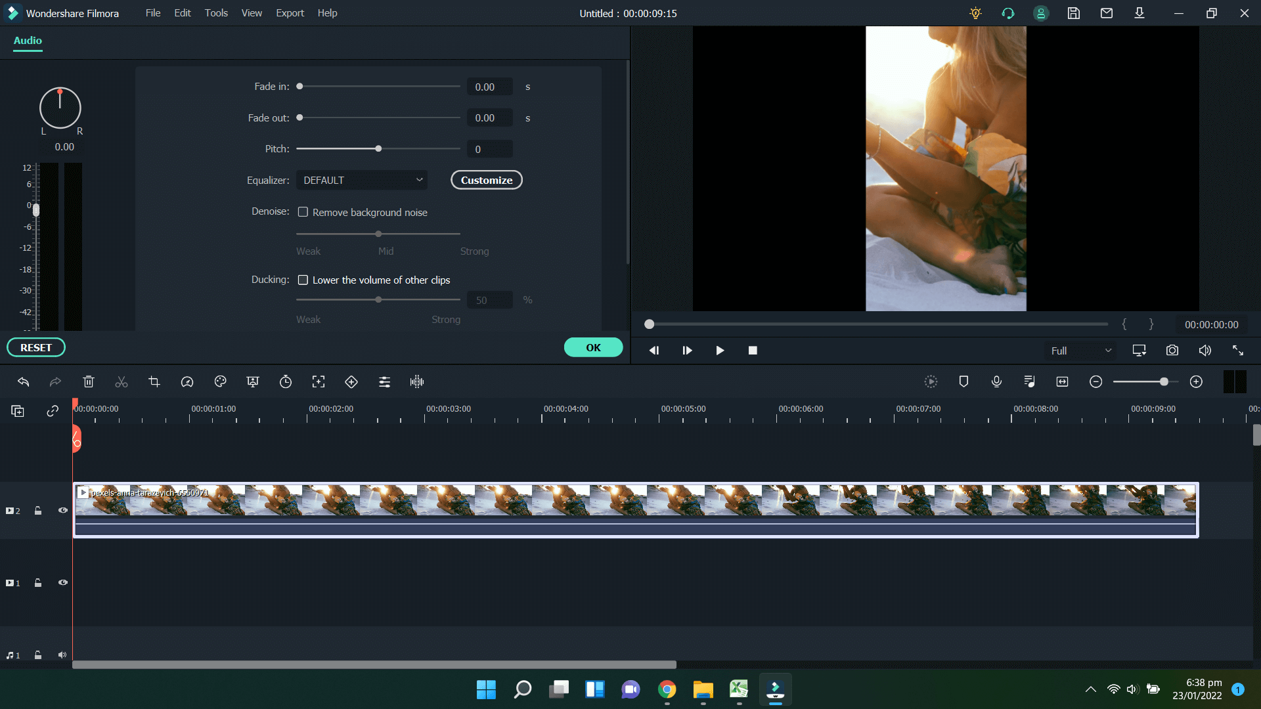Mute audio track 1 speaker
This screenshot has height=709, width=1261.
(62, 655)
